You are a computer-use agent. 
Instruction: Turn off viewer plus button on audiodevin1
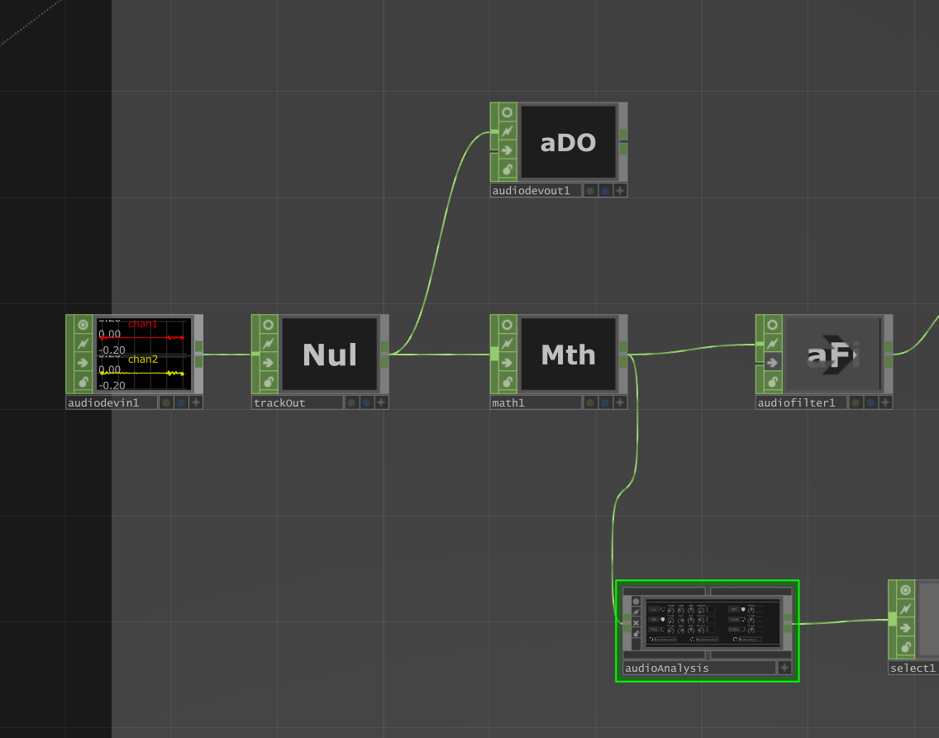click(196, 402)
